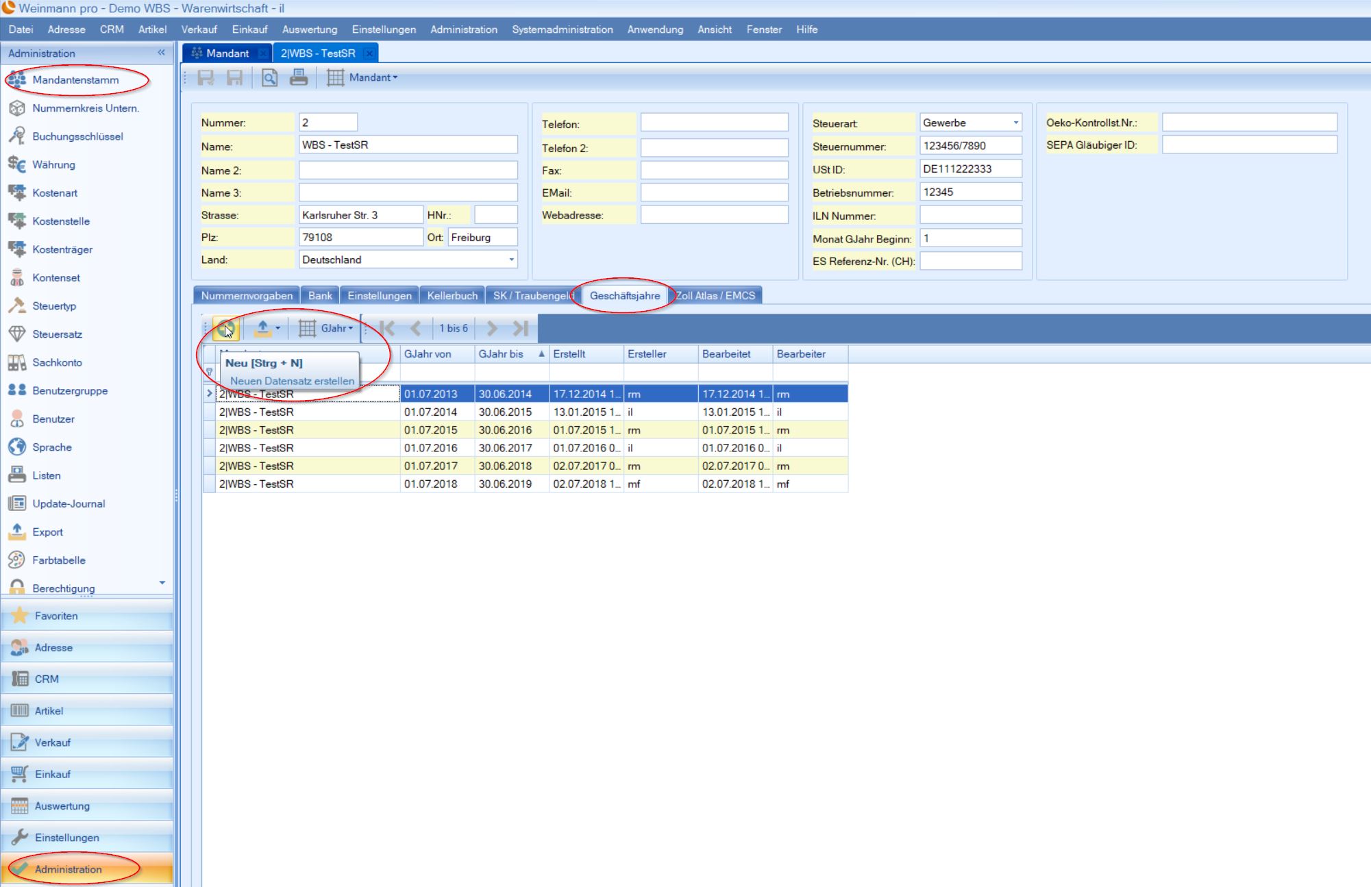Open Steuertyp in sidebar

(x=54, y=306)
